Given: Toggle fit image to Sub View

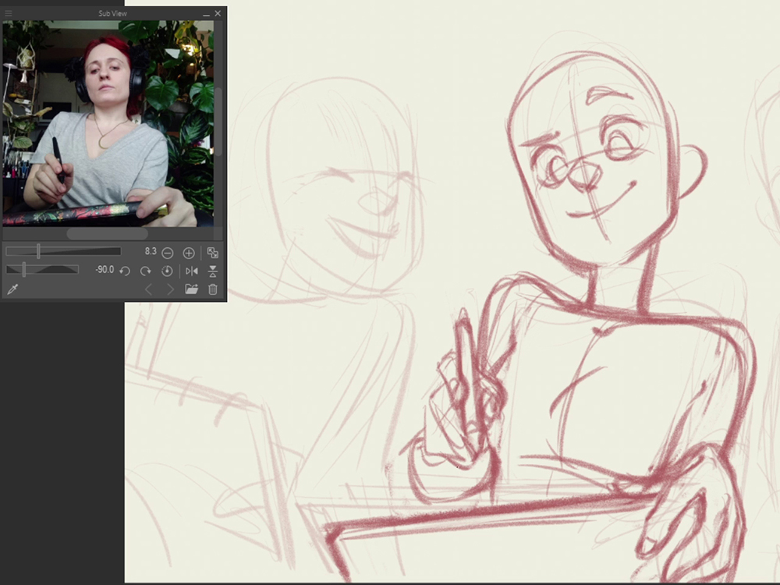Looking at the screenshot, I should (x=212, y=253).
